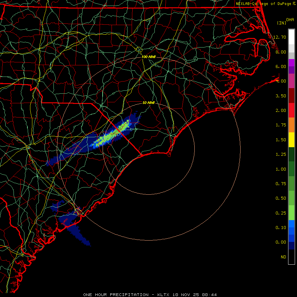The width and height of the screenshot is (297, 297).
Task: Select the 4.00 legend value
Action: (281, 81)
